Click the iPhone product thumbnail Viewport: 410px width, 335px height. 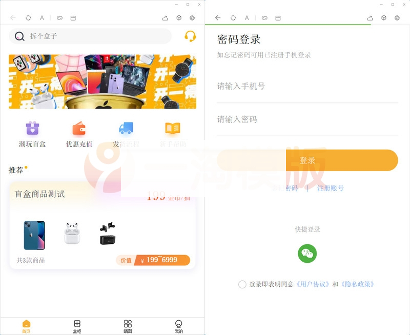click(x=33, y=235)
